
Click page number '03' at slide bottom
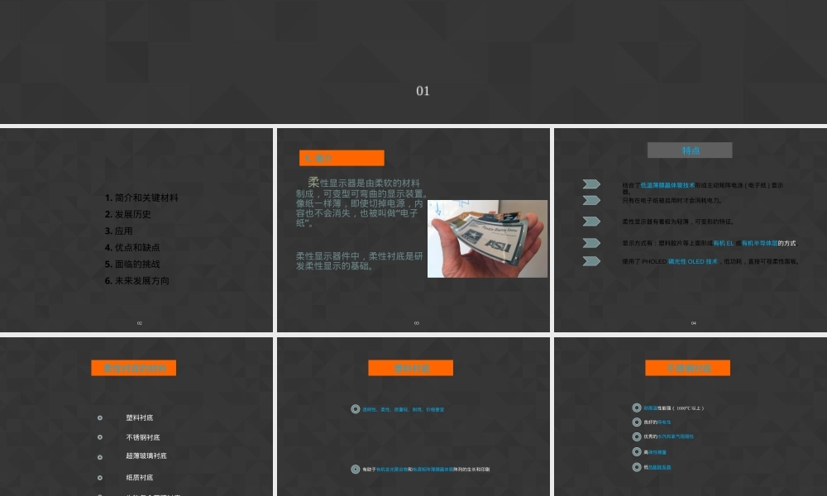(x=417, y=323)
